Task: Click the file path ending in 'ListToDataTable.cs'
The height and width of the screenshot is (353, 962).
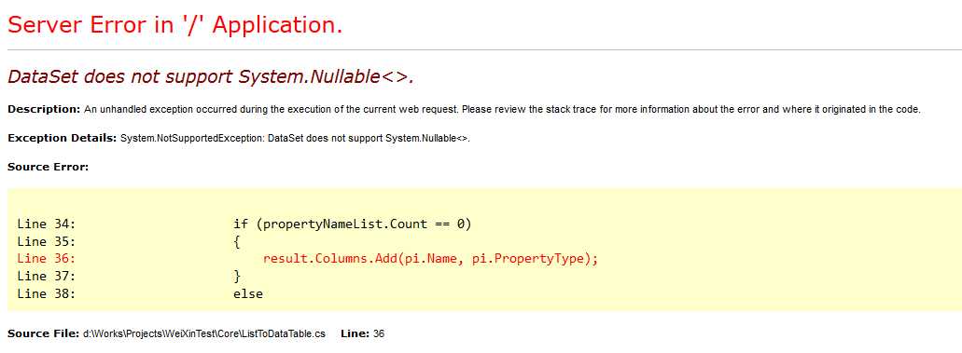Action: [x=204, y=334]
